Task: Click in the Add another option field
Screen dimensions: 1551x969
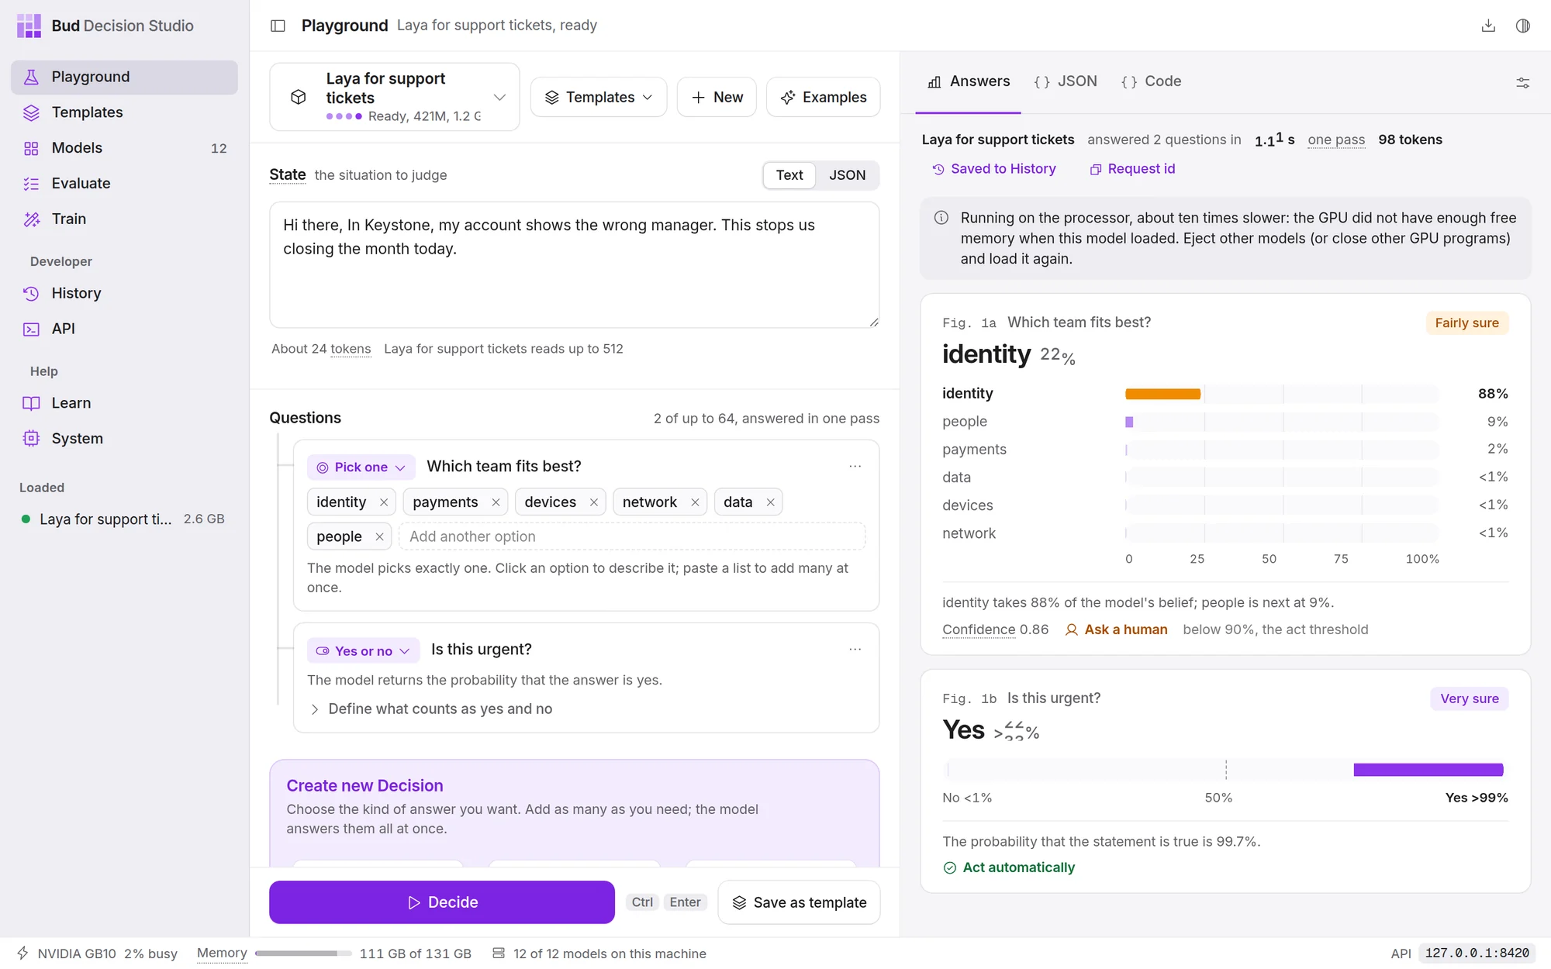Action: (x=632, y=536)
